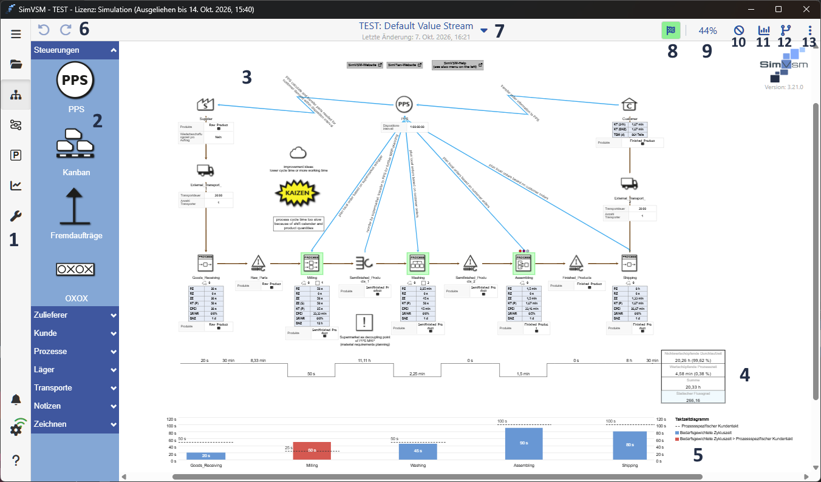Click the undo arrow
The height and width of the screenshot is (482, 821).
coord(44,30)
